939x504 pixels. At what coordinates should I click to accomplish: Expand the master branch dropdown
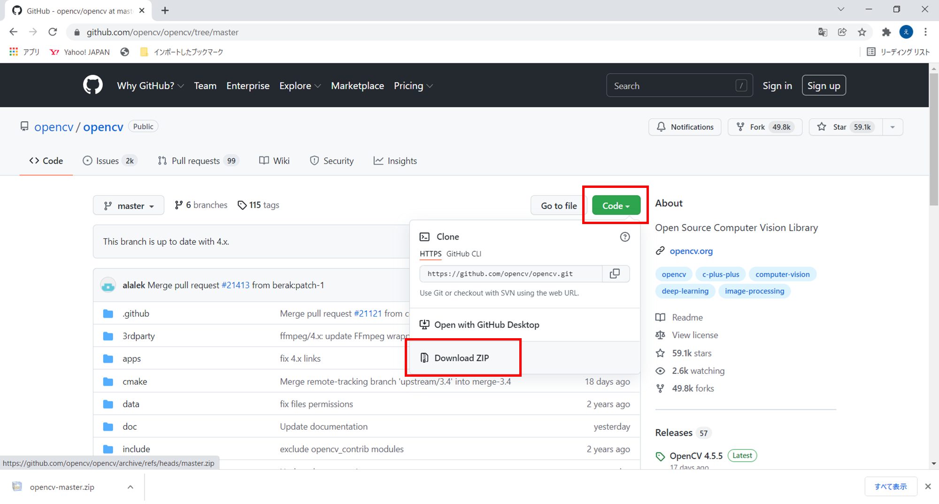coord(129,206)
